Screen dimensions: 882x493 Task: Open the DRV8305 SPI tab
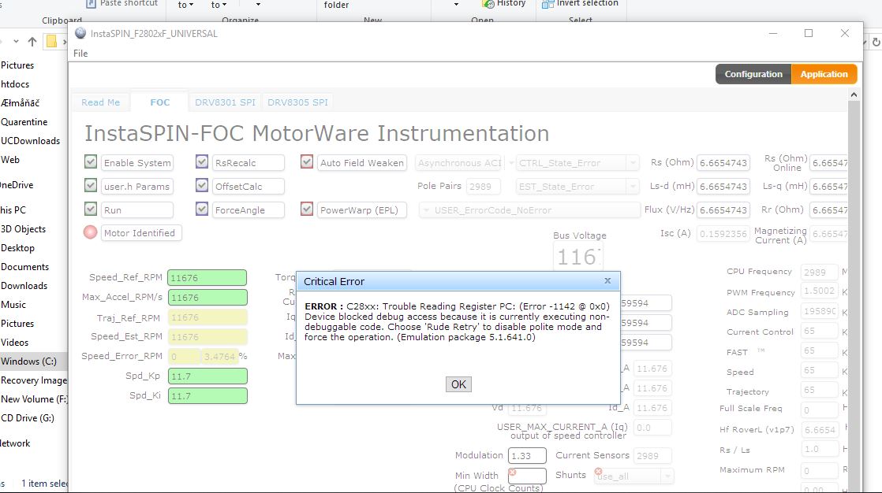297,102
